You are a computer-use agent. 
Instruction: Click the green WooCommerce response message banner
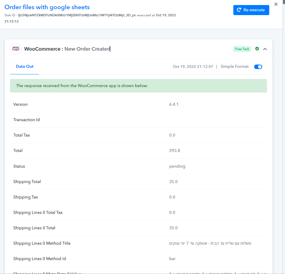tap(139, 86)
